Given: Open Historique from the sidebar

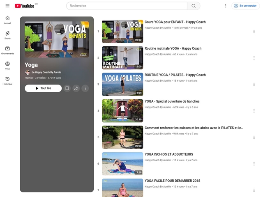Looking at the screenshot, I should pyautogui.click(x=7, y=81).
